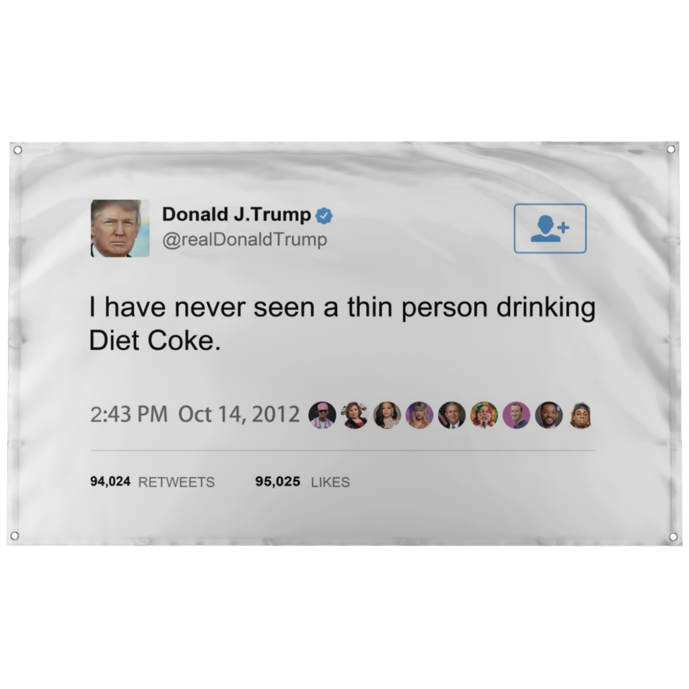Select the Diet Coke tweet text

tap(342, 324)
